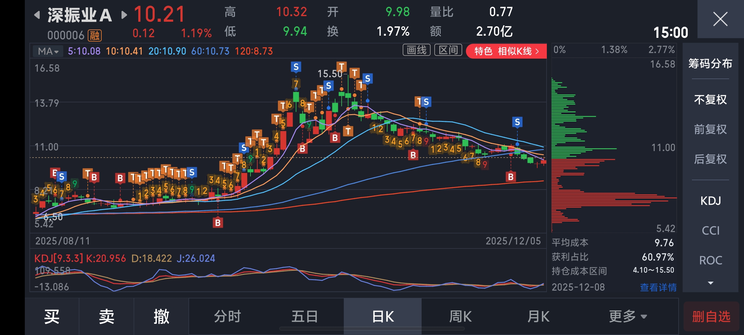Open the 画线 drawing tool
Viewport: 744px width, 335px height.
tap(416, 50)
